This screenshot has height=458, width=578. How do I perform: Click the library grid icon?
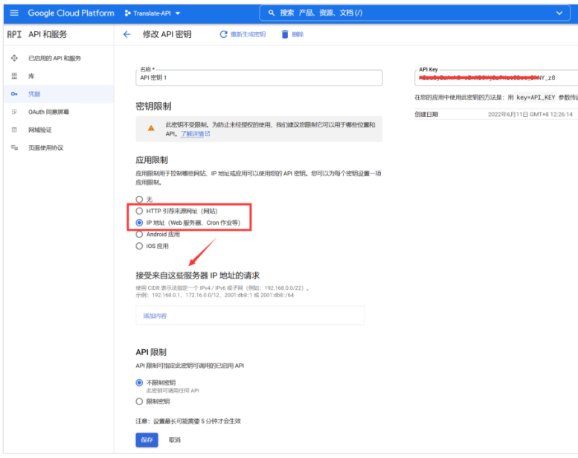click(14, 76)
